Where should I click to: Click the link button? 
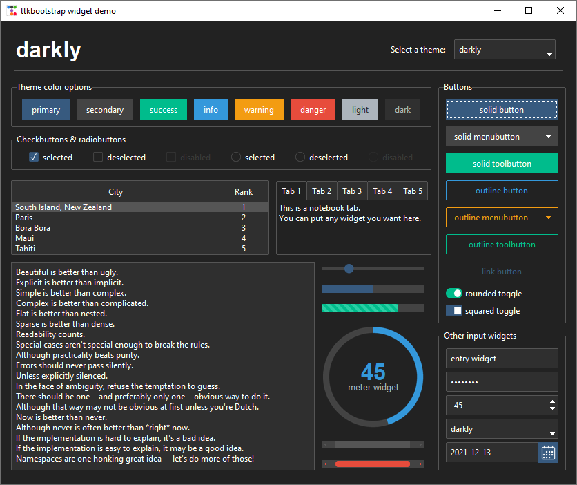(502, 271)
